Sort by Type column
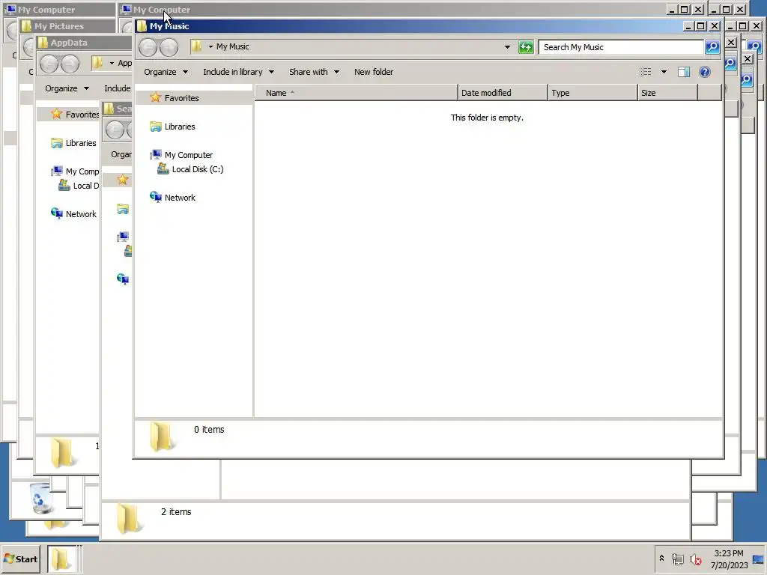This screenshot has width=767, height=575. 593,92
